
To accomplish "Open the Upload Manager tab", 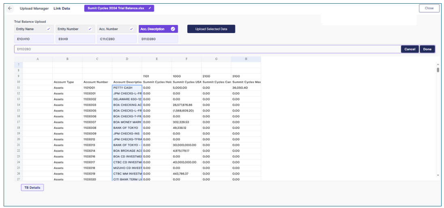I will coord(34,8).
